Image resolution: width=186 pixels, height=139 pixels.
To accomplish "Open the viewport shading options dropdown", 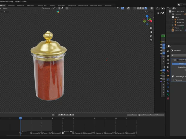I will [x=148, y=8].
